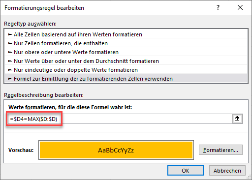
Task: Click the orange AaBbCcYyZz preview swatch
Action: click(116, 150)
